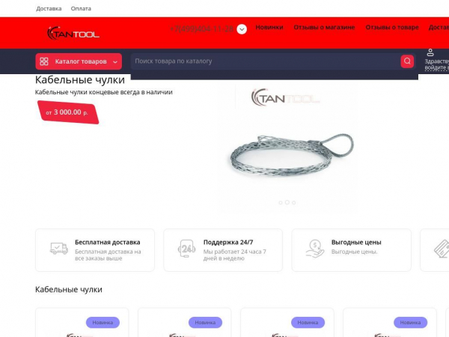The height and width of the screenshot is (337, 449).
Task: Click the free delivery truck icon
Action: 58,249
